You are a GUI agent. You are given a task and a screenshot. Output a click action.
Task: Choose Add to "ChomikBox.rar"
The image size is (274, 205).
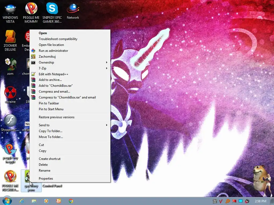[70, 86]
